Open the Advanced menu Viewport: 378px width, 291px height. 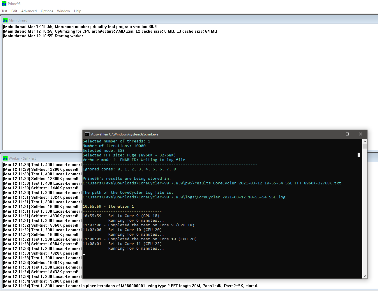click(x=29, y=11)
